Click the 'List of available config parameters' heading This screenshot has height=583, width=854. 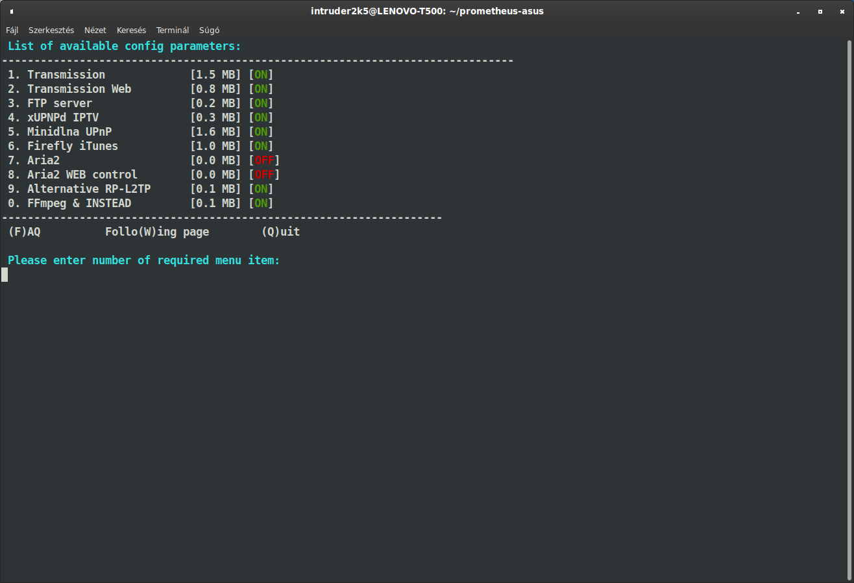pyautogui.click(x=125, y=47)
